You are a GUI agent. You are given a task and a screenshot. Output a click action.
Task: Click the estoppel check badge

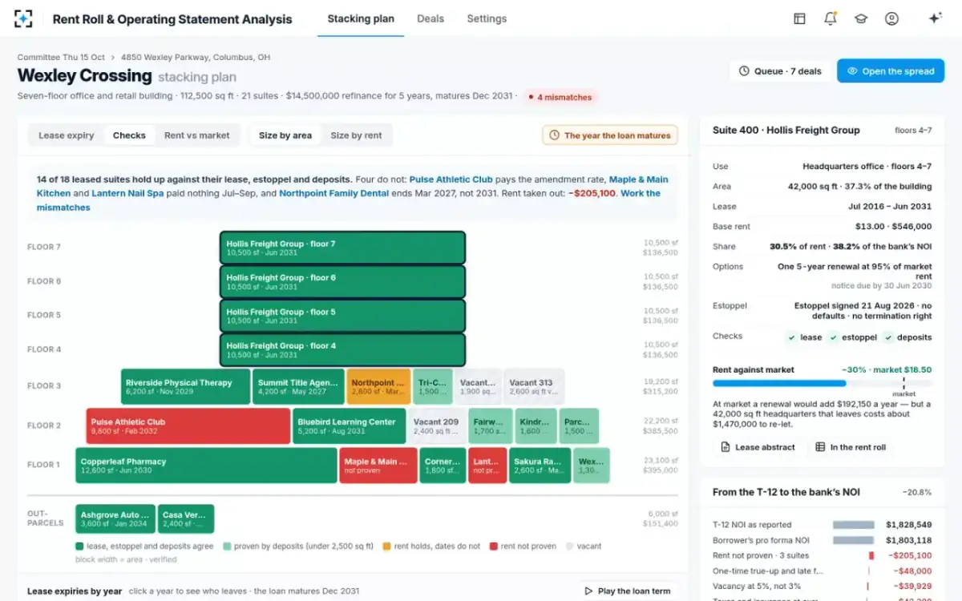click(x=854, y=337)
